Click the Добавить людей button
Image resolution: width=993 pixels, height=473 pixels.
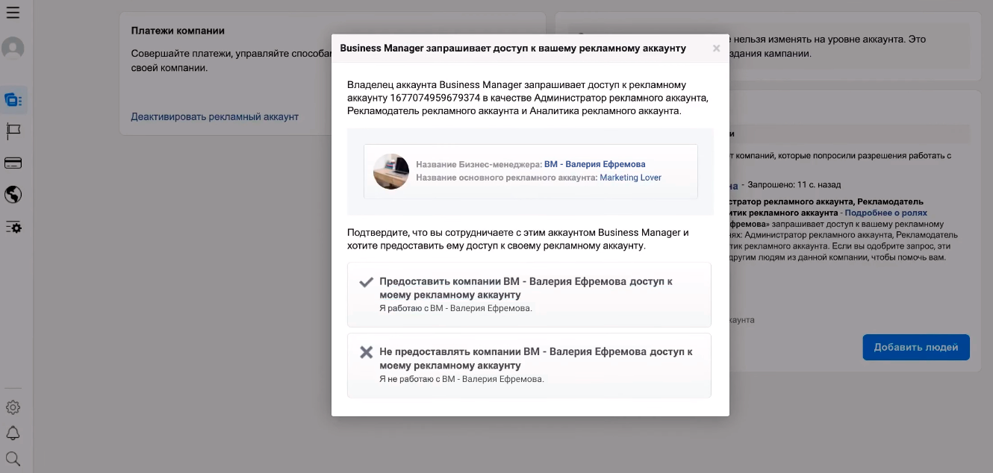(x=916, y=347)
